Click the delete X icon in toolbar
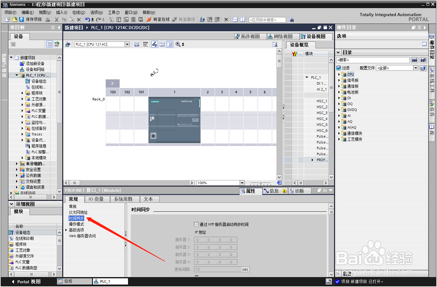Screen dimensions: 437x287 [79, 20]
